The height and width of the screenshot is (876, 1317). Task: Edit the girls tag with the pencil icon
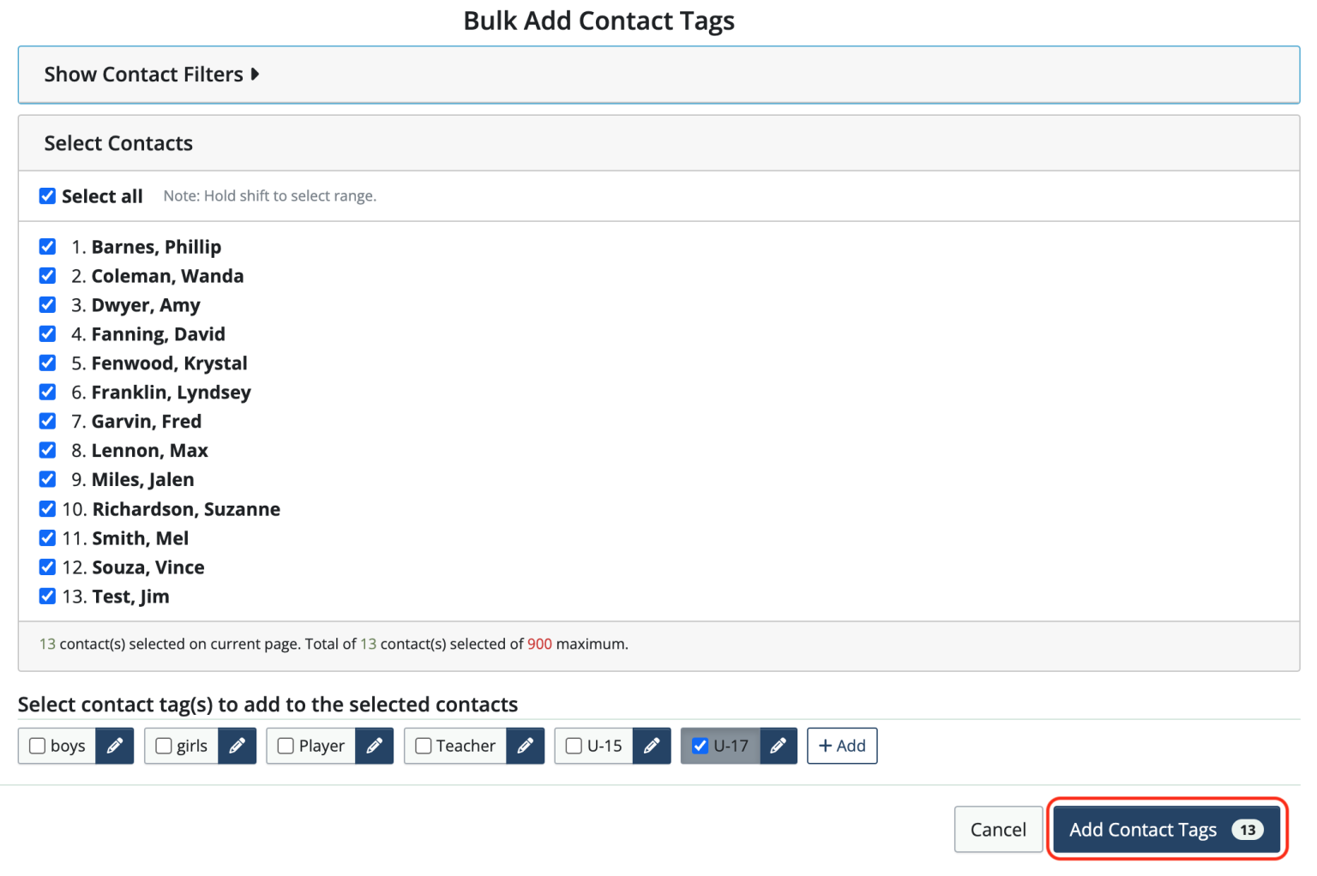238,746
